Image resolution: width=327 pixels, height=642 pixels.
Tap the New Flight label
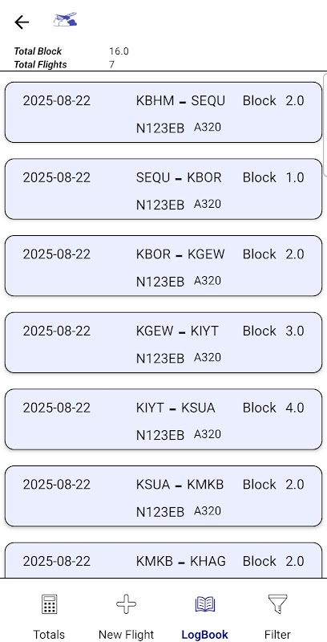click(126, 634)
